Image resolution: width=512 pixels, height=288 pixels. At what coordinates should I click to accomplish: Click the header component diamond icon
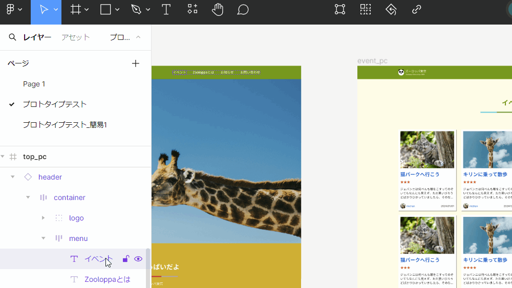[28, 177]
